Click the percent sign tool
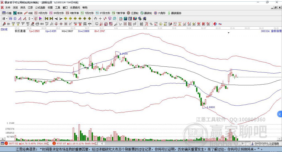 151,24
